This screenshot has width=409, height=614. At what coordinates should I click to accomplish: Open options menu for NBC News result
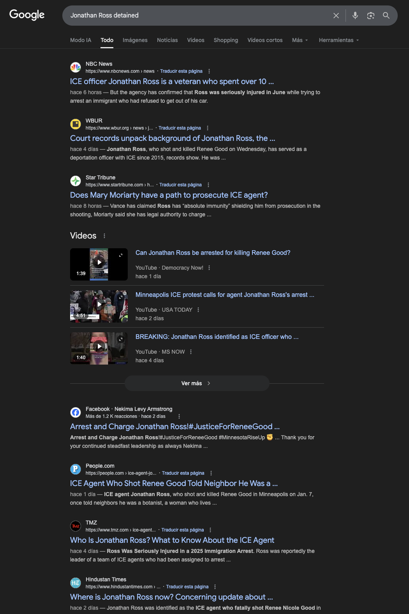pos(209,71)
